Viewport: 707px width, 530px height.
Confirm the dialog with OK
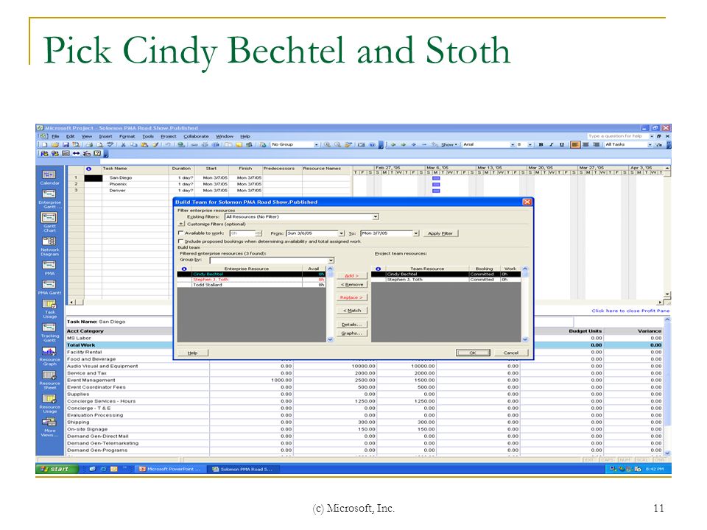click(473, 353)
